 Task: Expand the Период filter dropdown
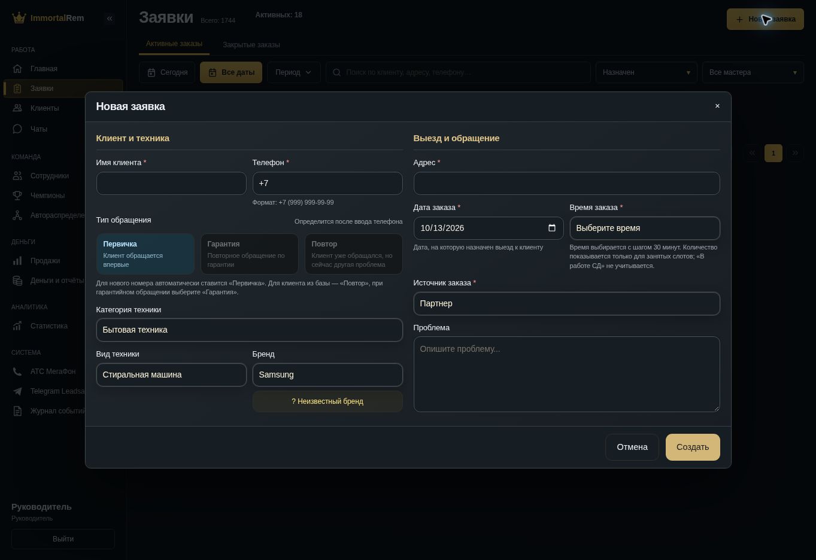tap(294, 72)
